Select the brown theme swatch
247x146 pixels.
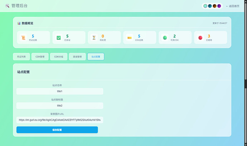pos(214,6)
